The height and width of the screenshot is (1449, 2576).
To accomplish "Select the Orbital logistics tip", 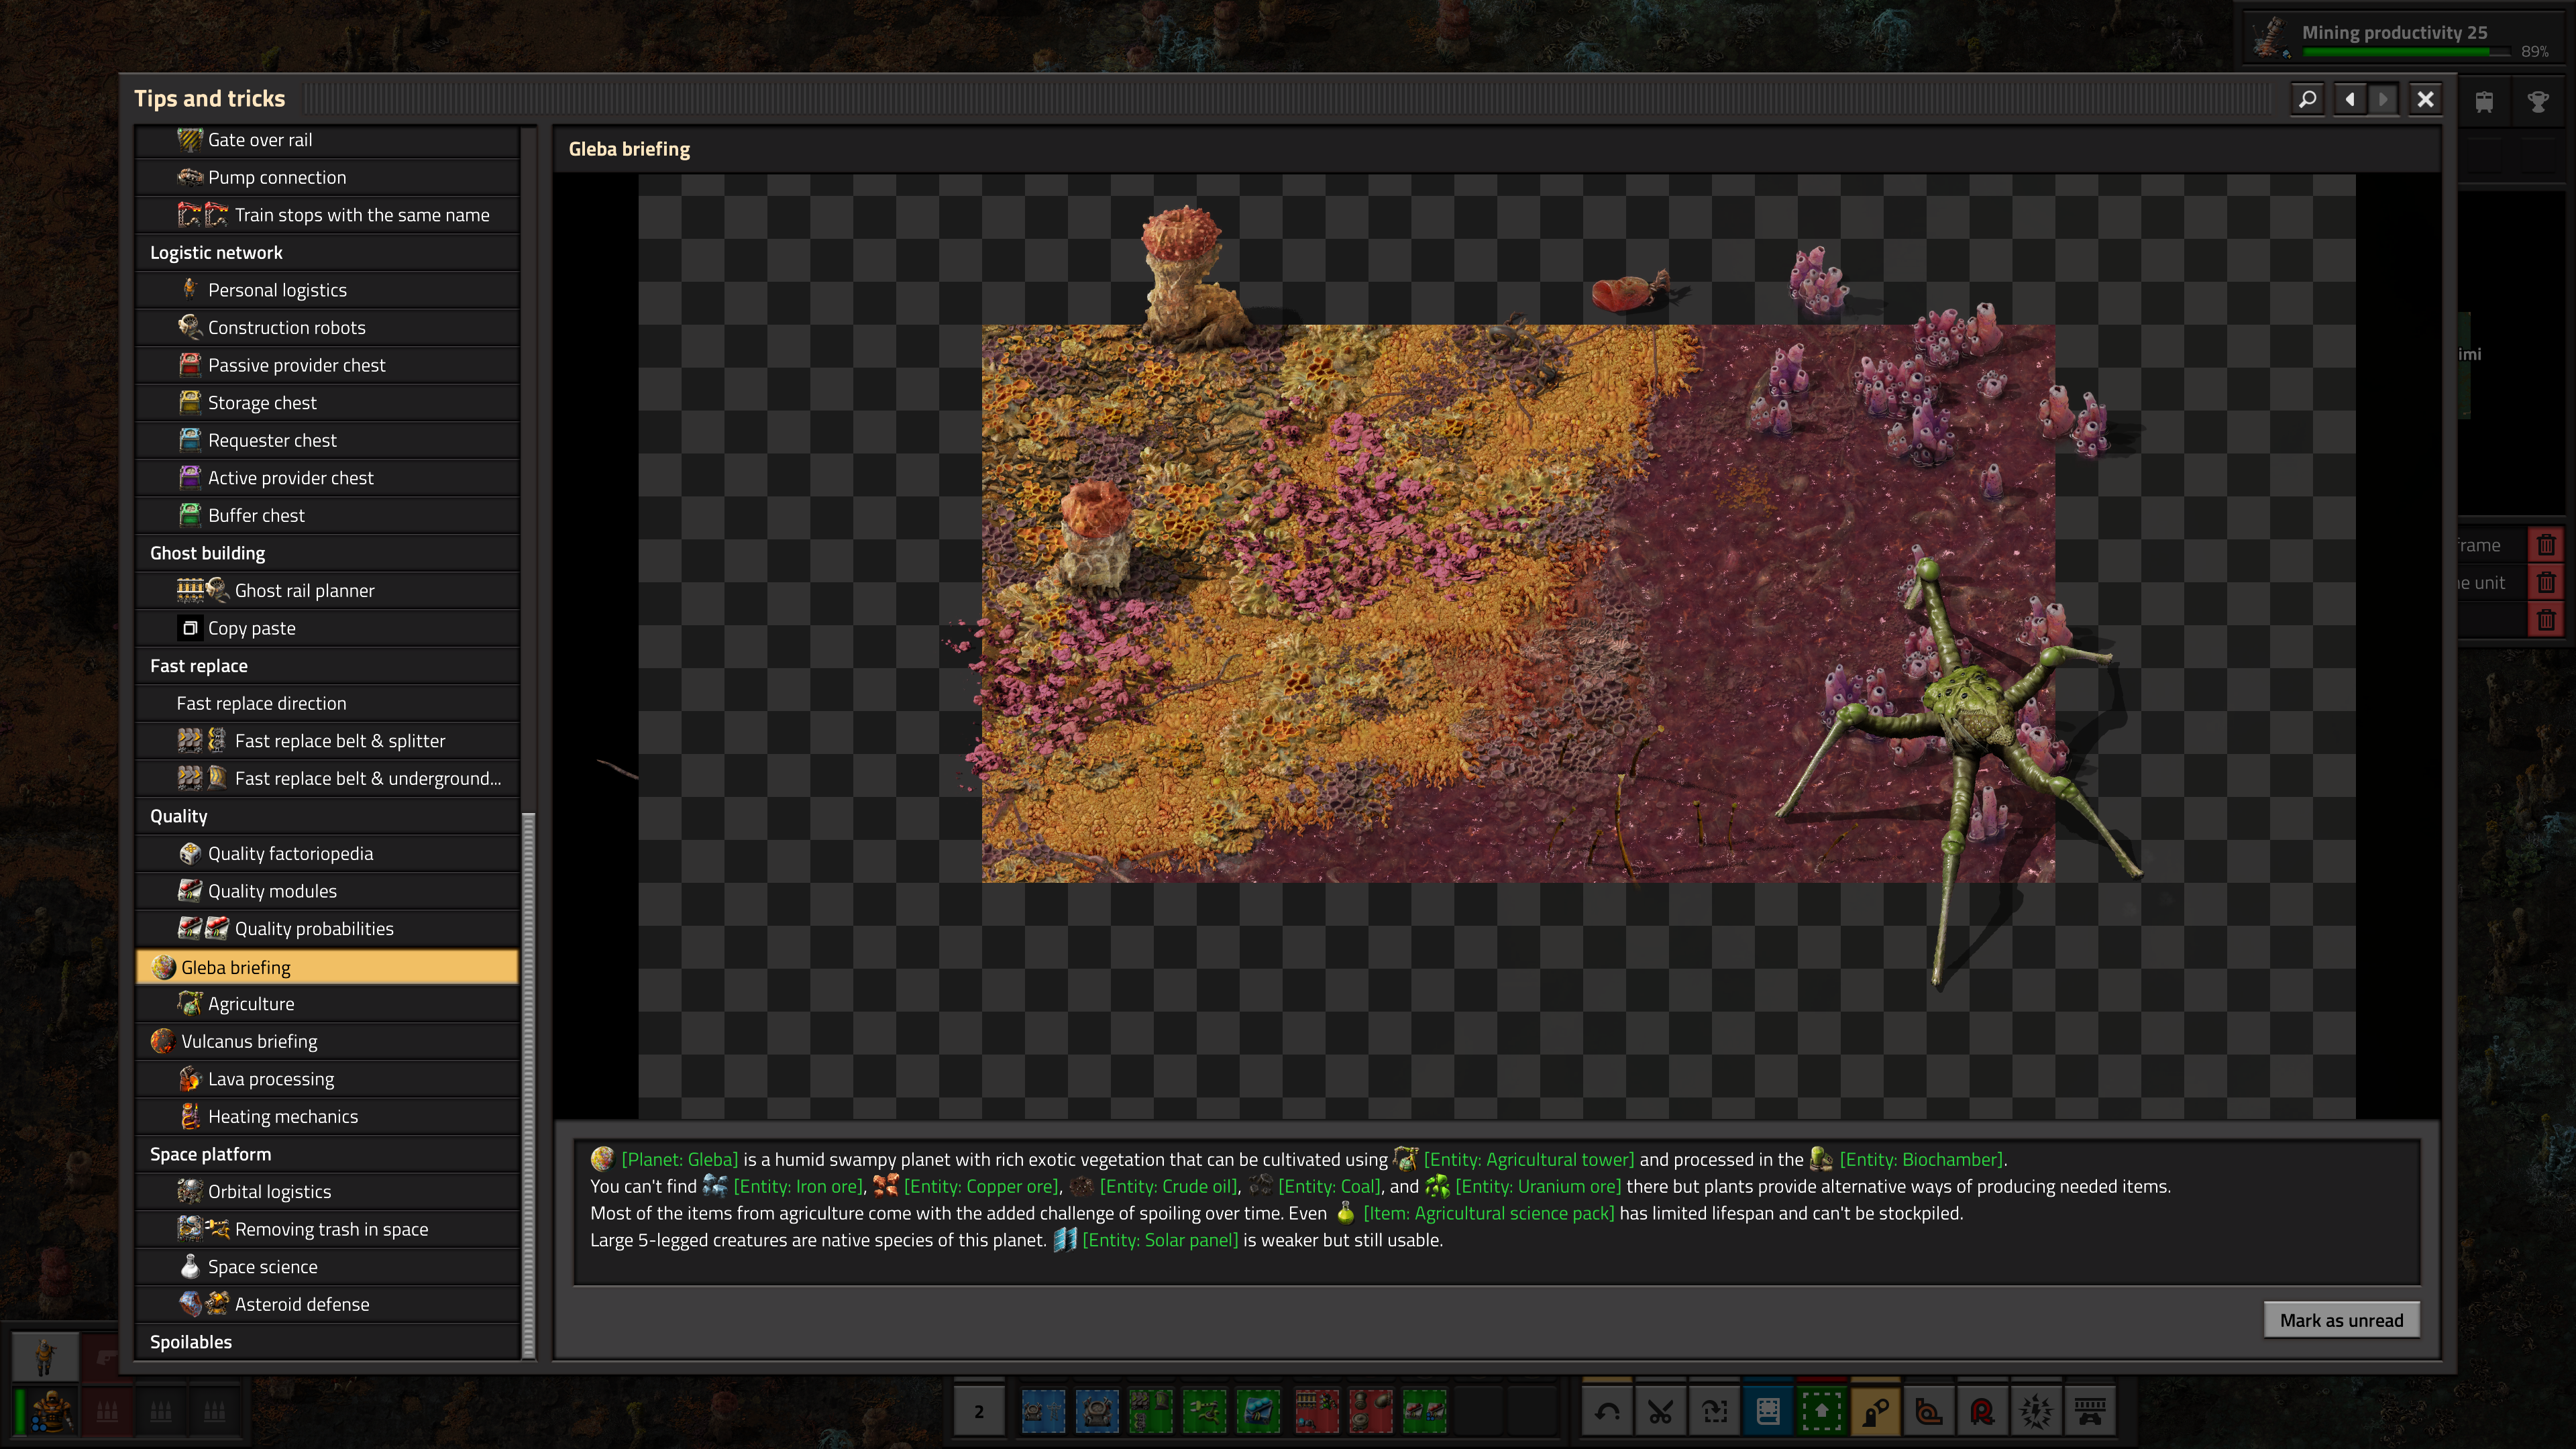I will click(327, 1192).
